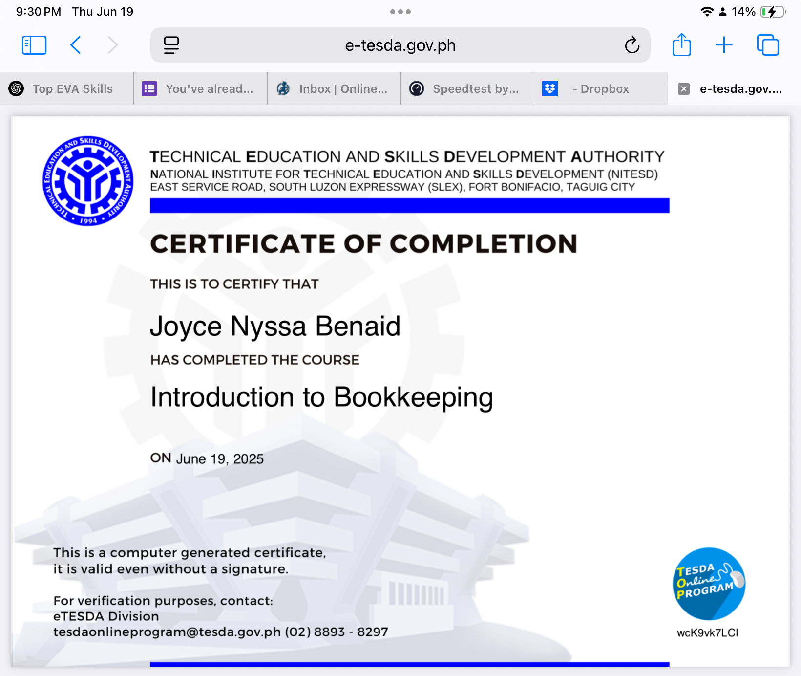
Task: Select the Dropbox tab icon
Action: point(550,88)
